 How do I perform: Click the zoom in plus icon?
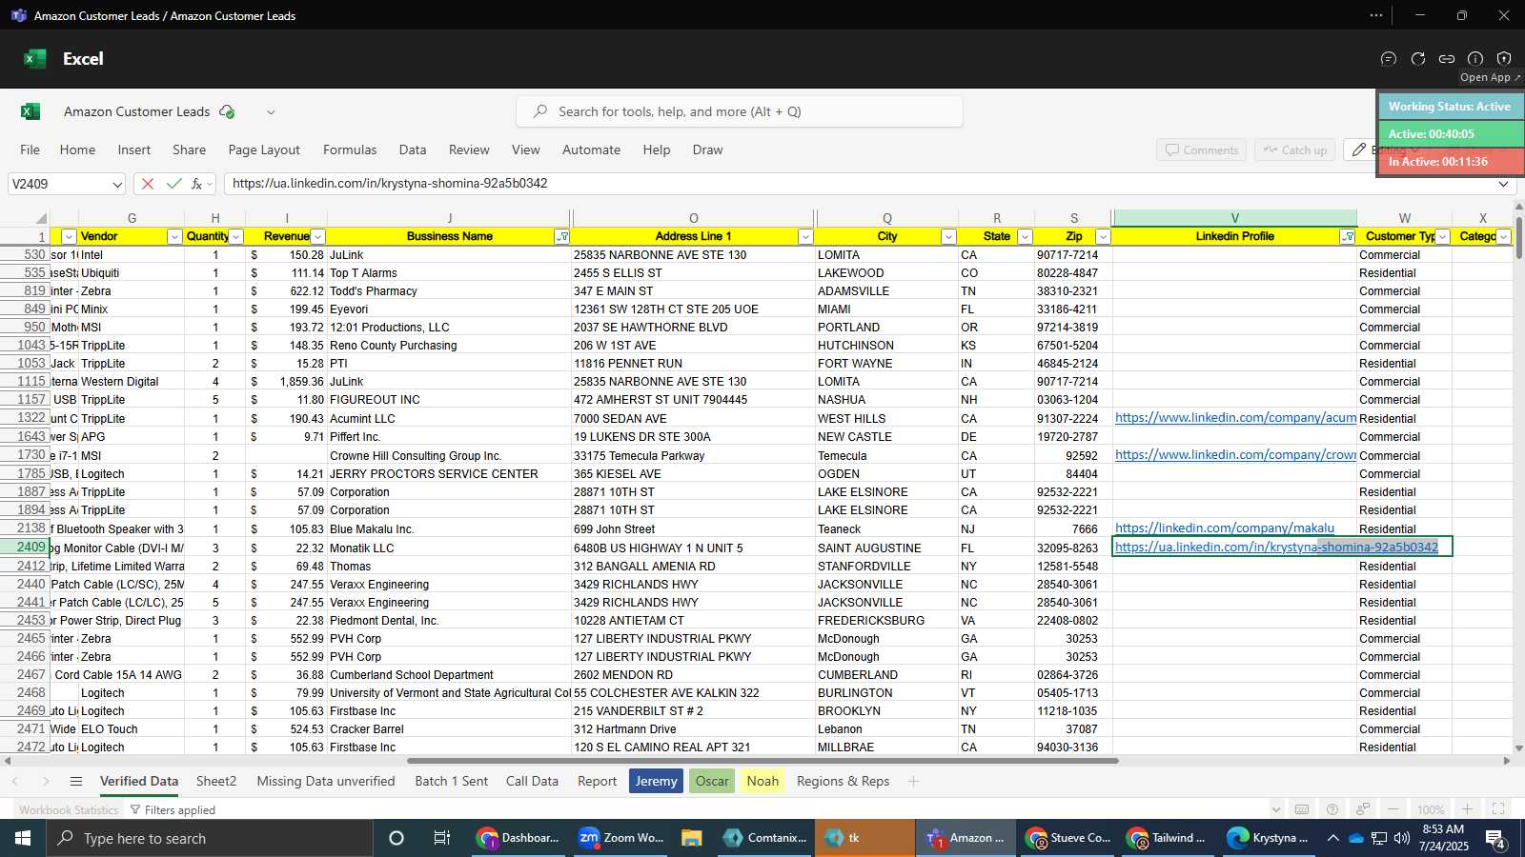point(1468,809)
